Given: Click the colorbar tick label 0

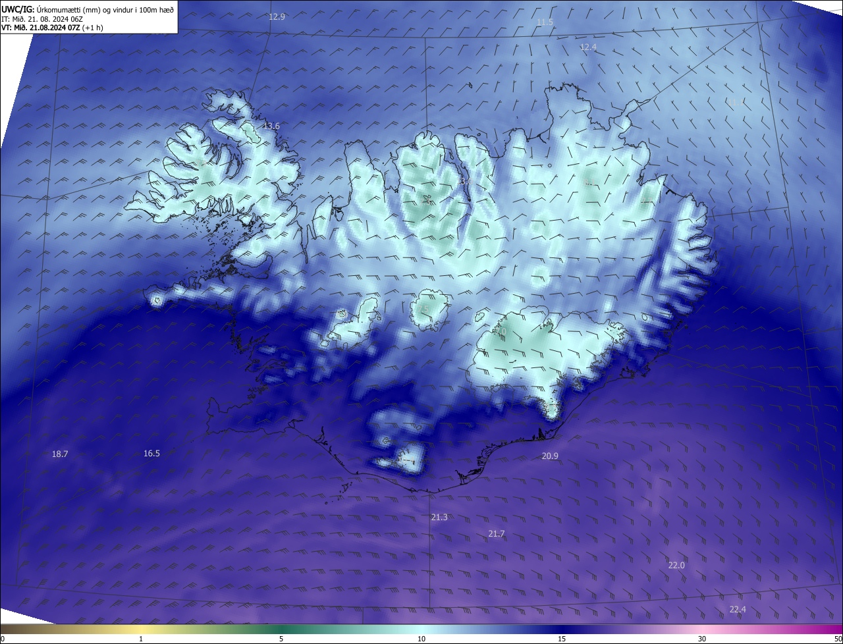Looking at the screenshot, I should (x=3, y=639).
